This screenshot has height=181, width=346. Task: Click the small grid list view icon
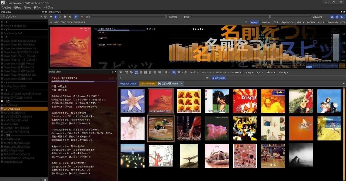[x=145, y=72]
